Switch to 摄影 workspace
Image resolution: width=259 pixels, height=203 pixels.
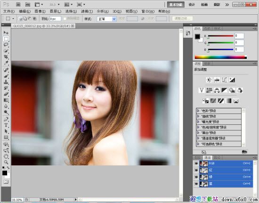point(217,5)
